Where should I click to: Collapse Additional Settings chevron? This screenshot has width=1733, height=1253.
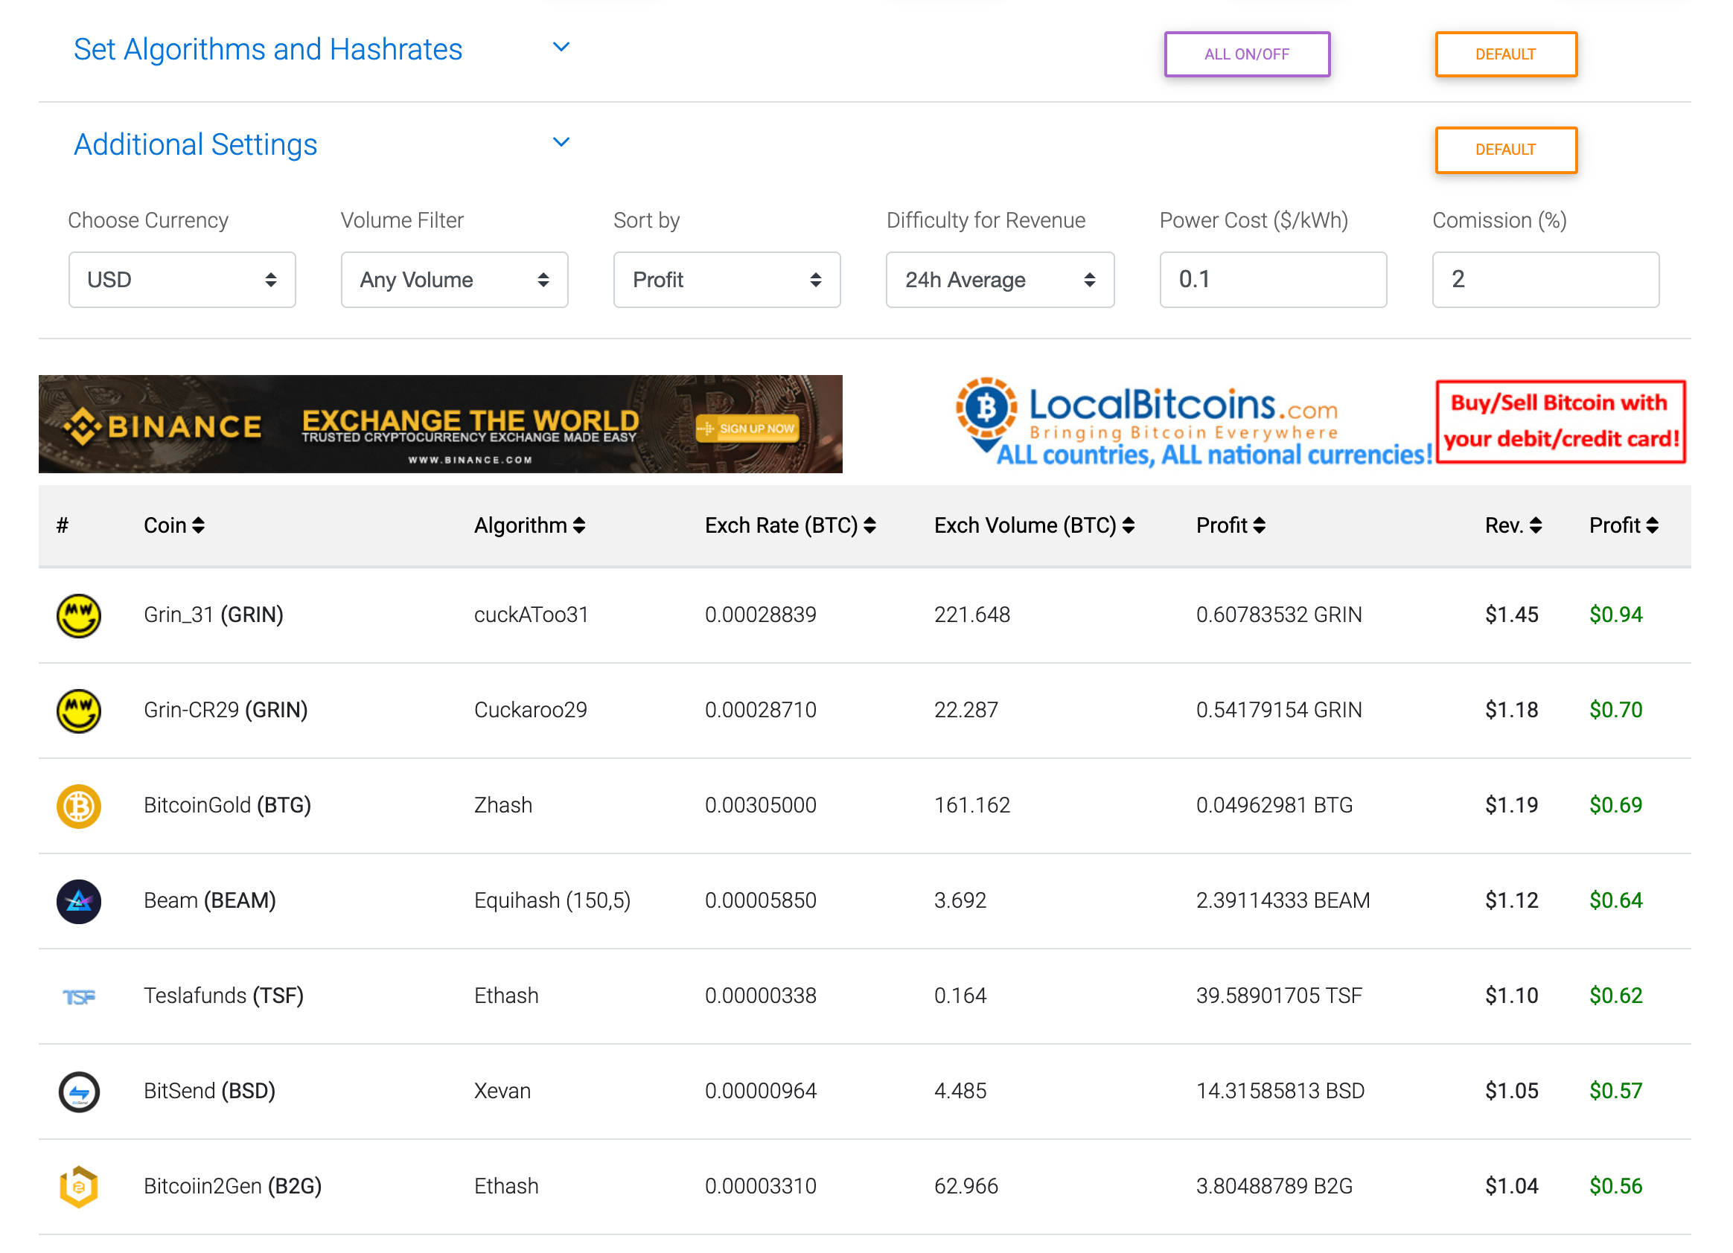(561, 143)
